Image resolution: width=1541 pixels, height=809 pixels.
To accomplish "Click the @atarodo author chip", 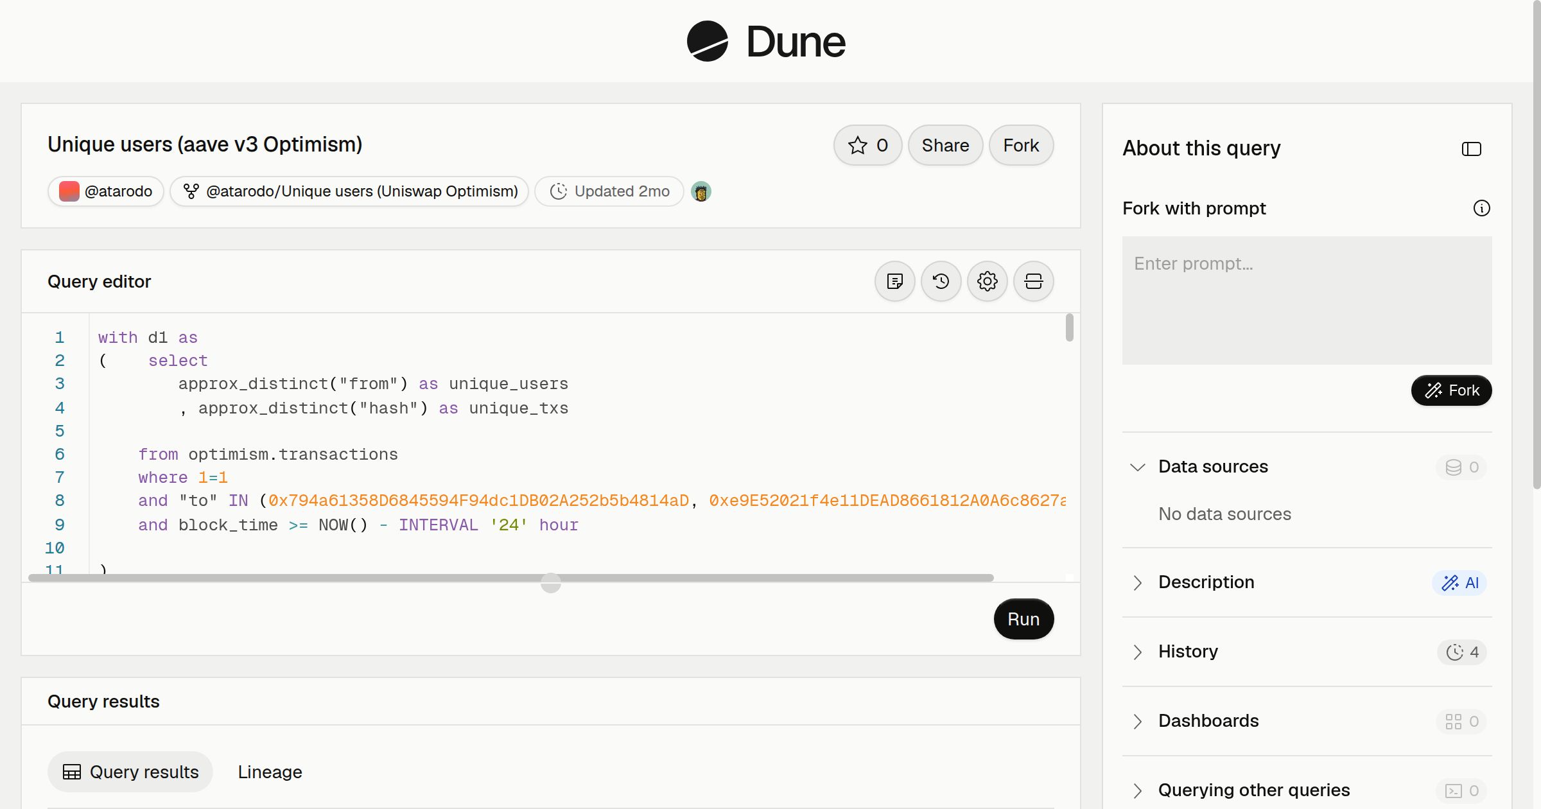I will (106, 191).
